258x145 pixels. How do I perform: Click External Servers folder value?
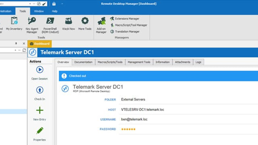pos(133,100)
